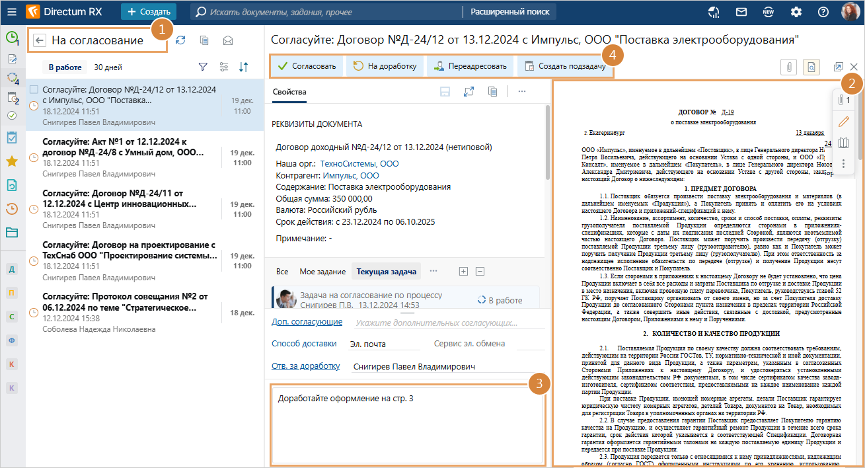
Task: Open the Импульс, ООО counterparty link
Action: pos(351,176)
